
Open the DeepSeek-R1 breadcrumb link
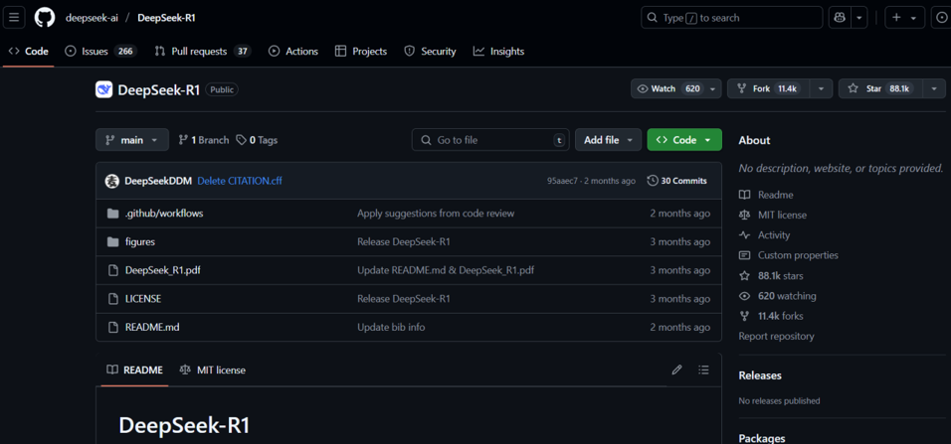pyautogui.click(x=166, y=18)
